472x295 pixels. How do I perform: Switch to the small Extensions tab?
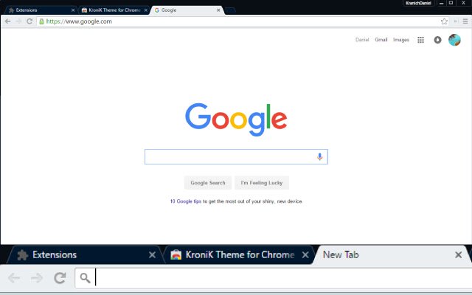pyautogui.click(x=41, y=10)
